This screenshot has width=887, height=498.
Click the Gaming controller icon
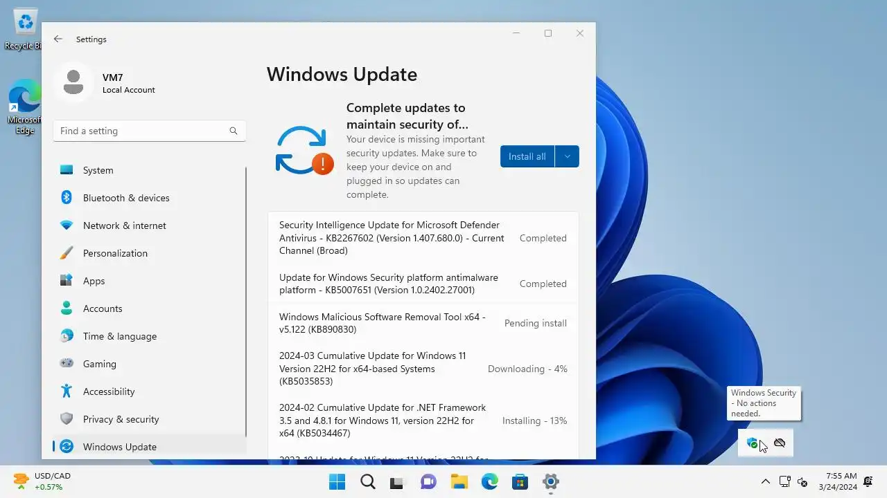click(x=67, y=364)
